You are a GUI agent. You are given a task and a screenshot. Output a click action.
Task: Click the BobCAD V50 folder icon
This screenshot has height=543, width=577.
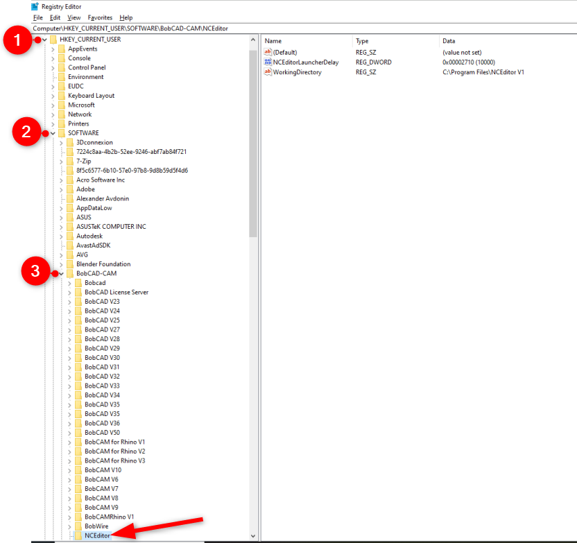click(78, 433)
